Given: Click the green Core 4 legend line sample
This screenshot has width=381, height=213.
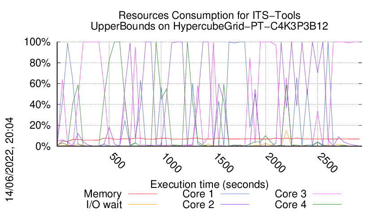Looking at the screenshot, I should click(327, 204).
